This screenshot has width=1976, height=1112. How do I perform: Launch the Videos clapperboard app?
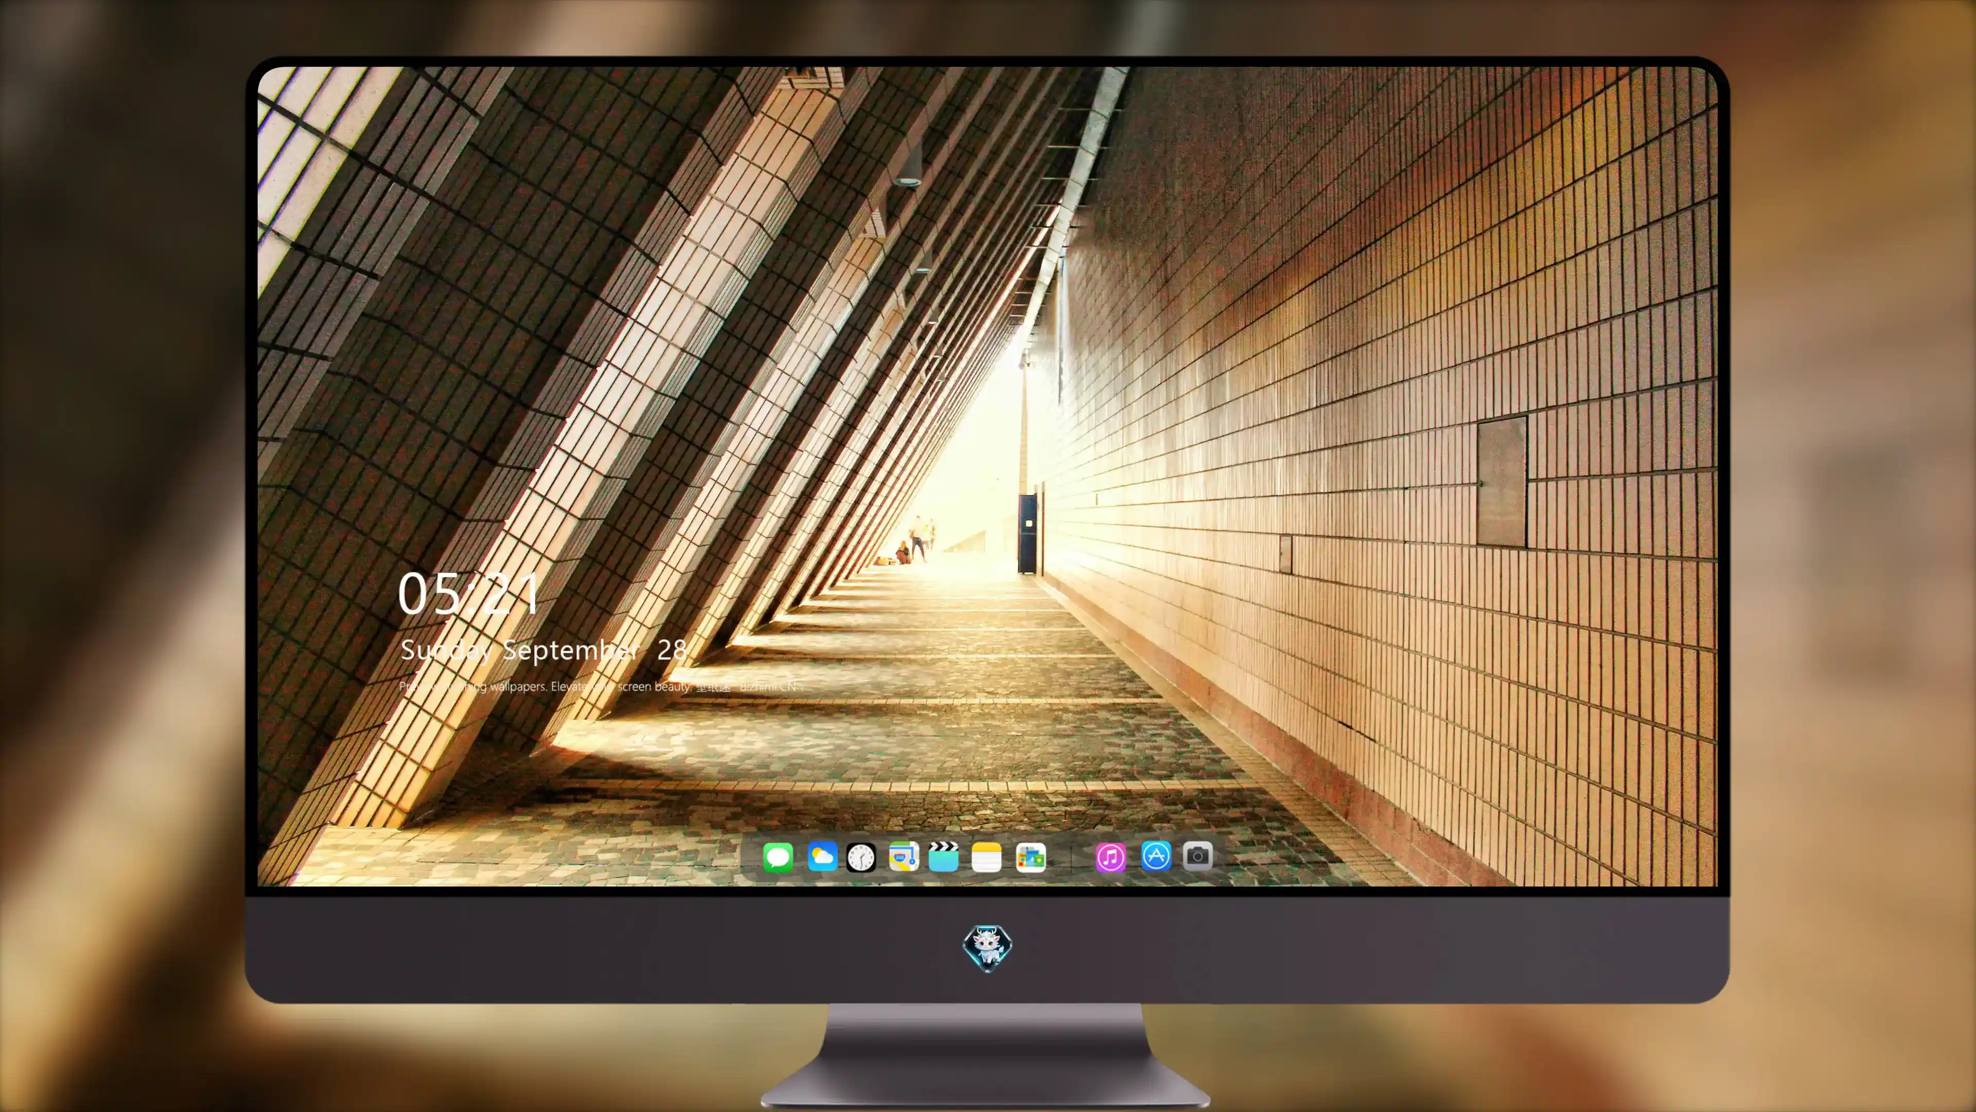pos(944,857)
